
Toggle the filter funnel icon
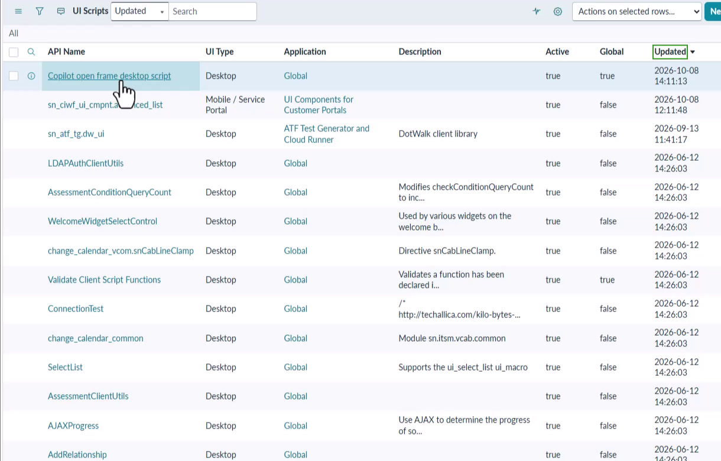[40, 11]
